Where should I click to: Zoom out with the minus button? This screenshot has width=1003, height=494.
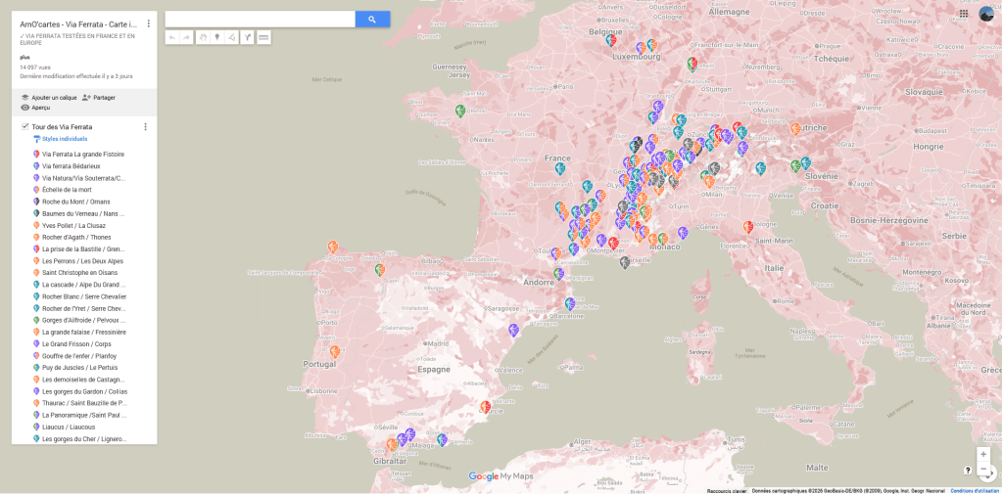pos(983,469)
